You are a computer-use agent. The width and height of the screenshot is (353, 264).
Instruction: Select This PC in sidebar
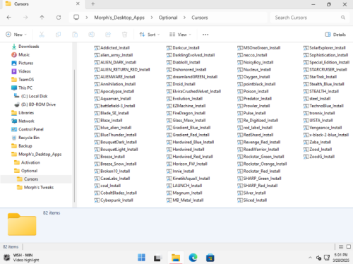[25, 88]
